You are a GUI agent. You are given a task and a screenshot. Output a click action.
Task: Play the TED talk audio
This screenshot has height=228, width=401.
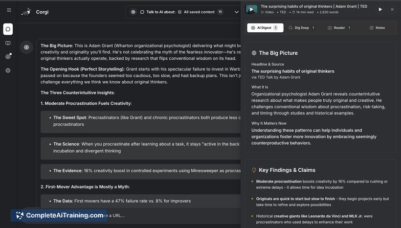pyautogui.click(x=380, y=9)
